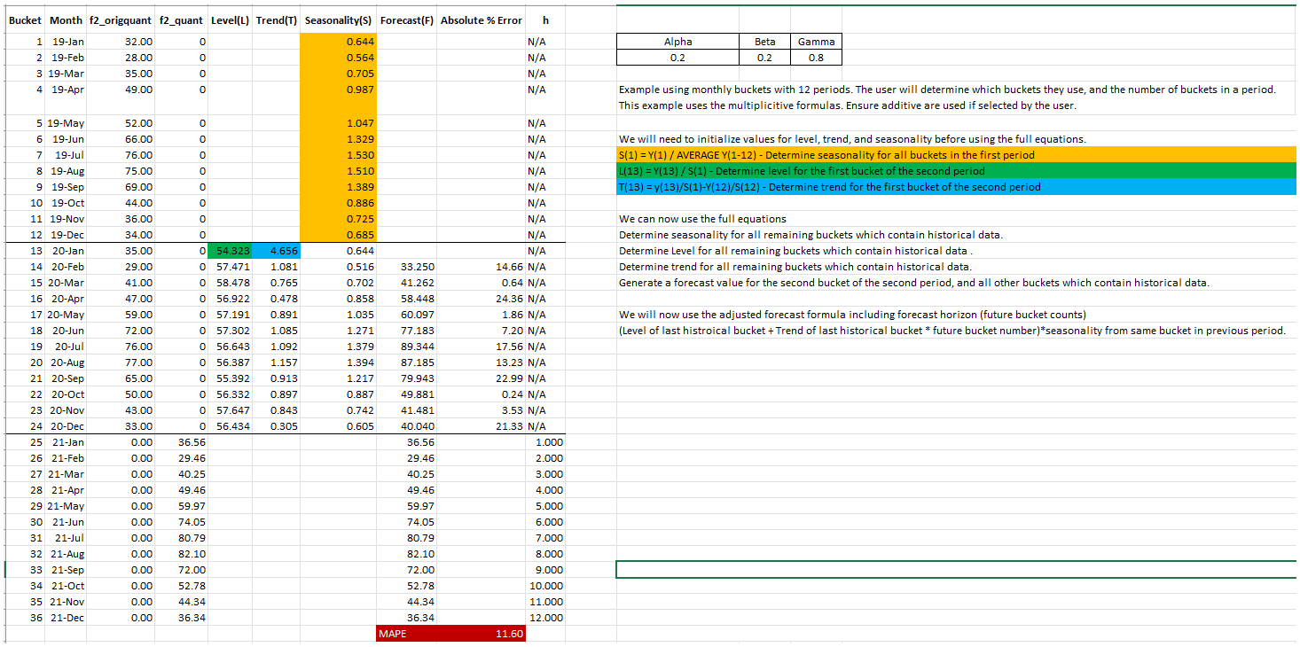
Task: Select trend value 0.305 for 20-Dec
Action: point(276,426)
